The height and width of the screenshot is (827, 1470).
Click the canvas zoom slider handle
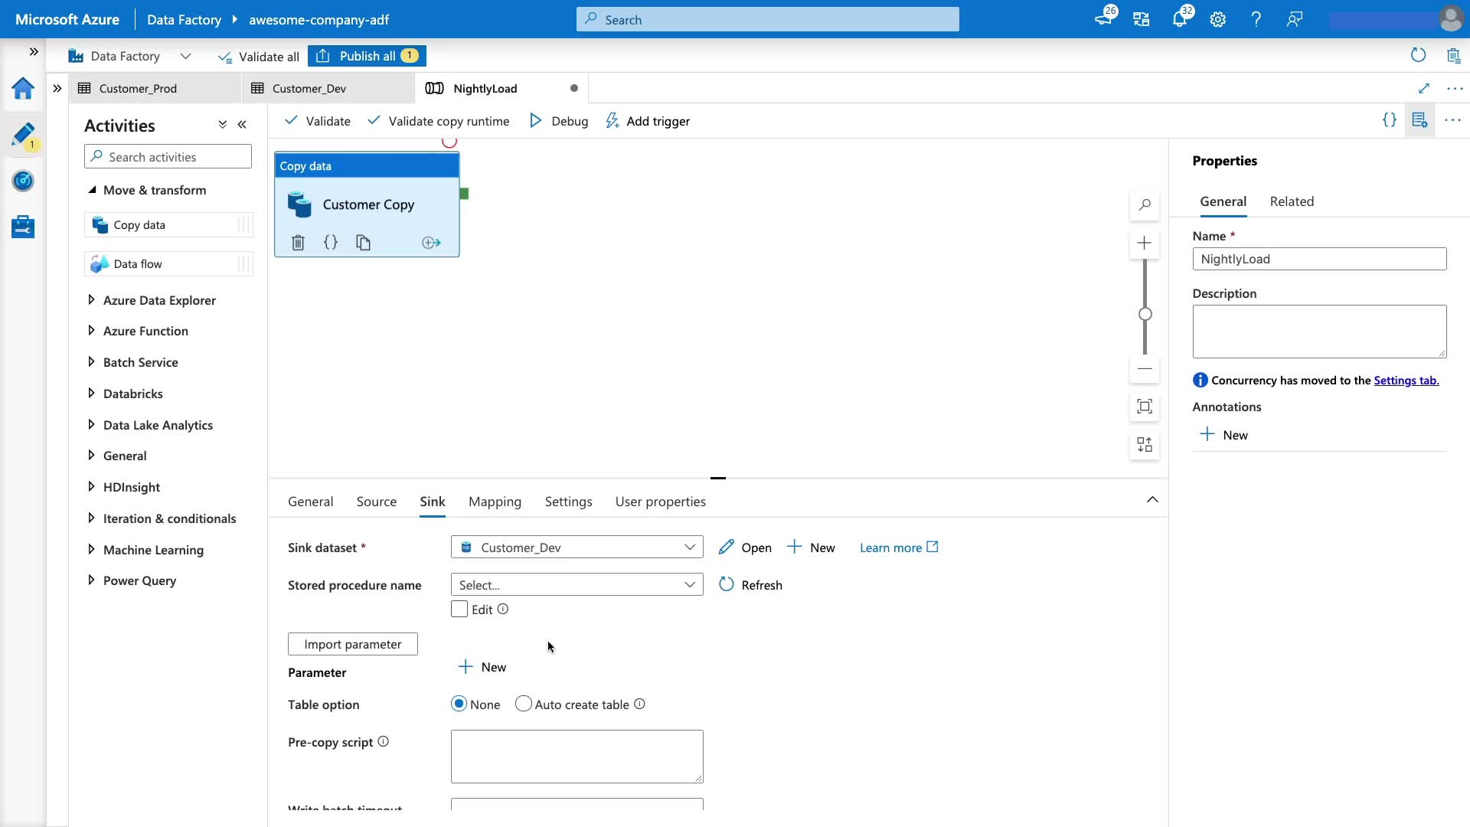[1145, 314]
